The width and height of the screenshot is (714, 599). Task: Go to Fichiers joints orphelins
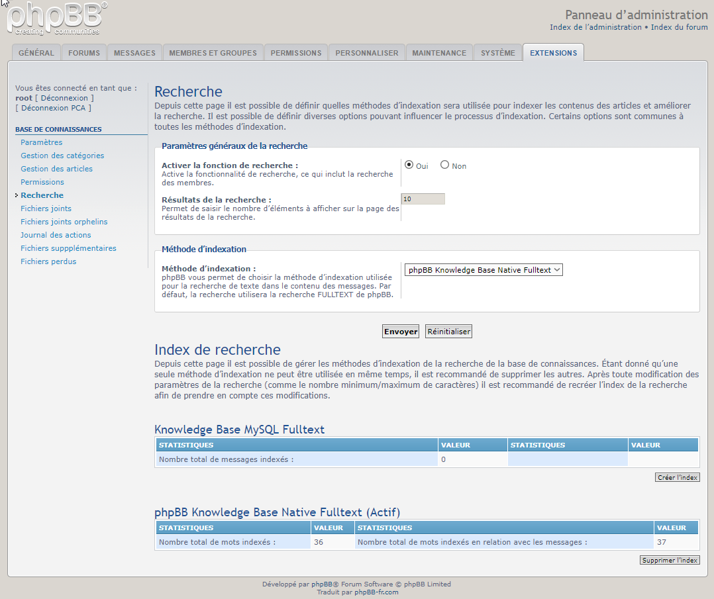64,222
